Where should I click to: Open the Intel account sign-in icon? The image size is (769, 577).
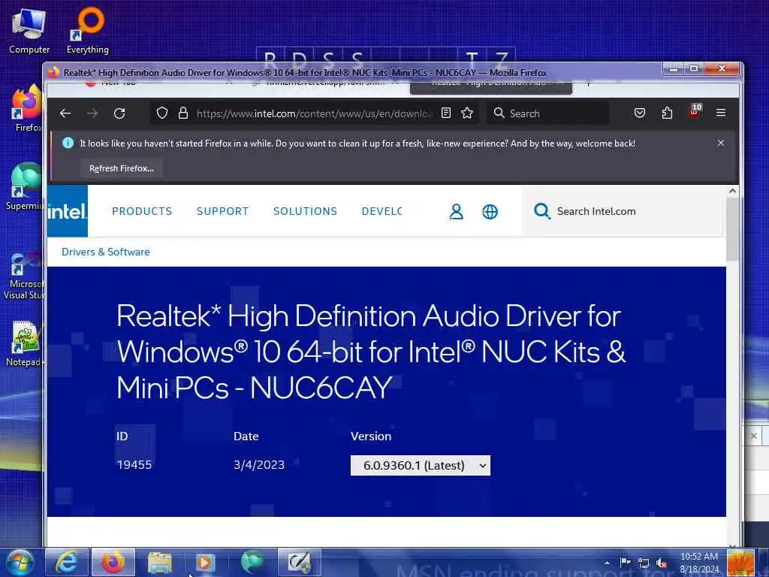click(x=456, y=211)
